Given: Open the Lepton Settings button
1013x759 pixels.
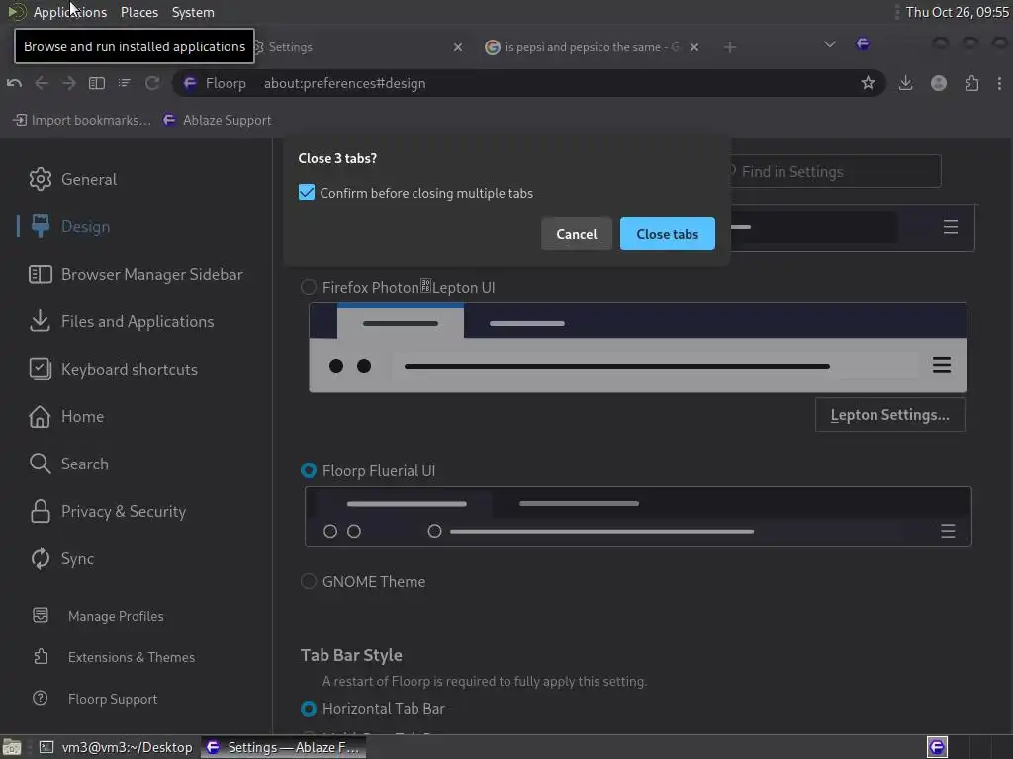Looking at the screenshot, I should click(x=889, y=415).
